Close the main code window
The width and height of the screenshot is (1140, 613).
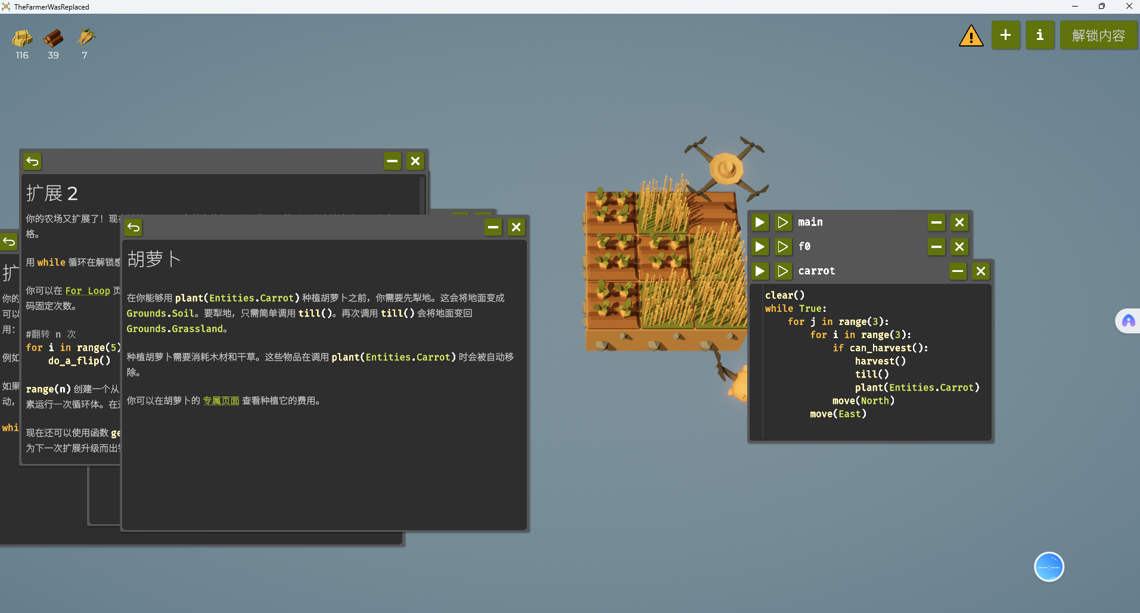pyautogui.click(x=959, y=222)
